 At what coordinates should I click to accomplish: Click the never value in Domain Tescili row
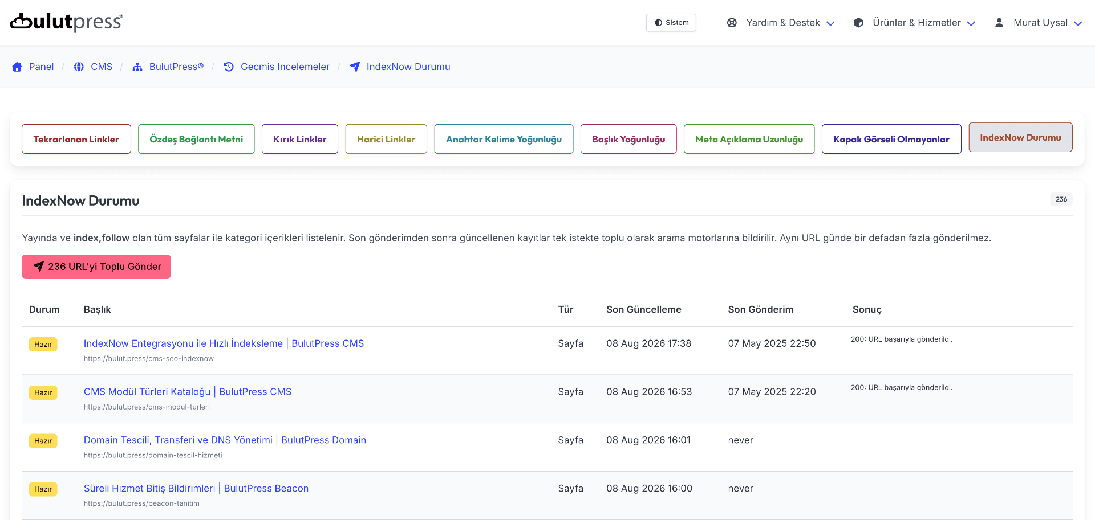tap(741, 440)
